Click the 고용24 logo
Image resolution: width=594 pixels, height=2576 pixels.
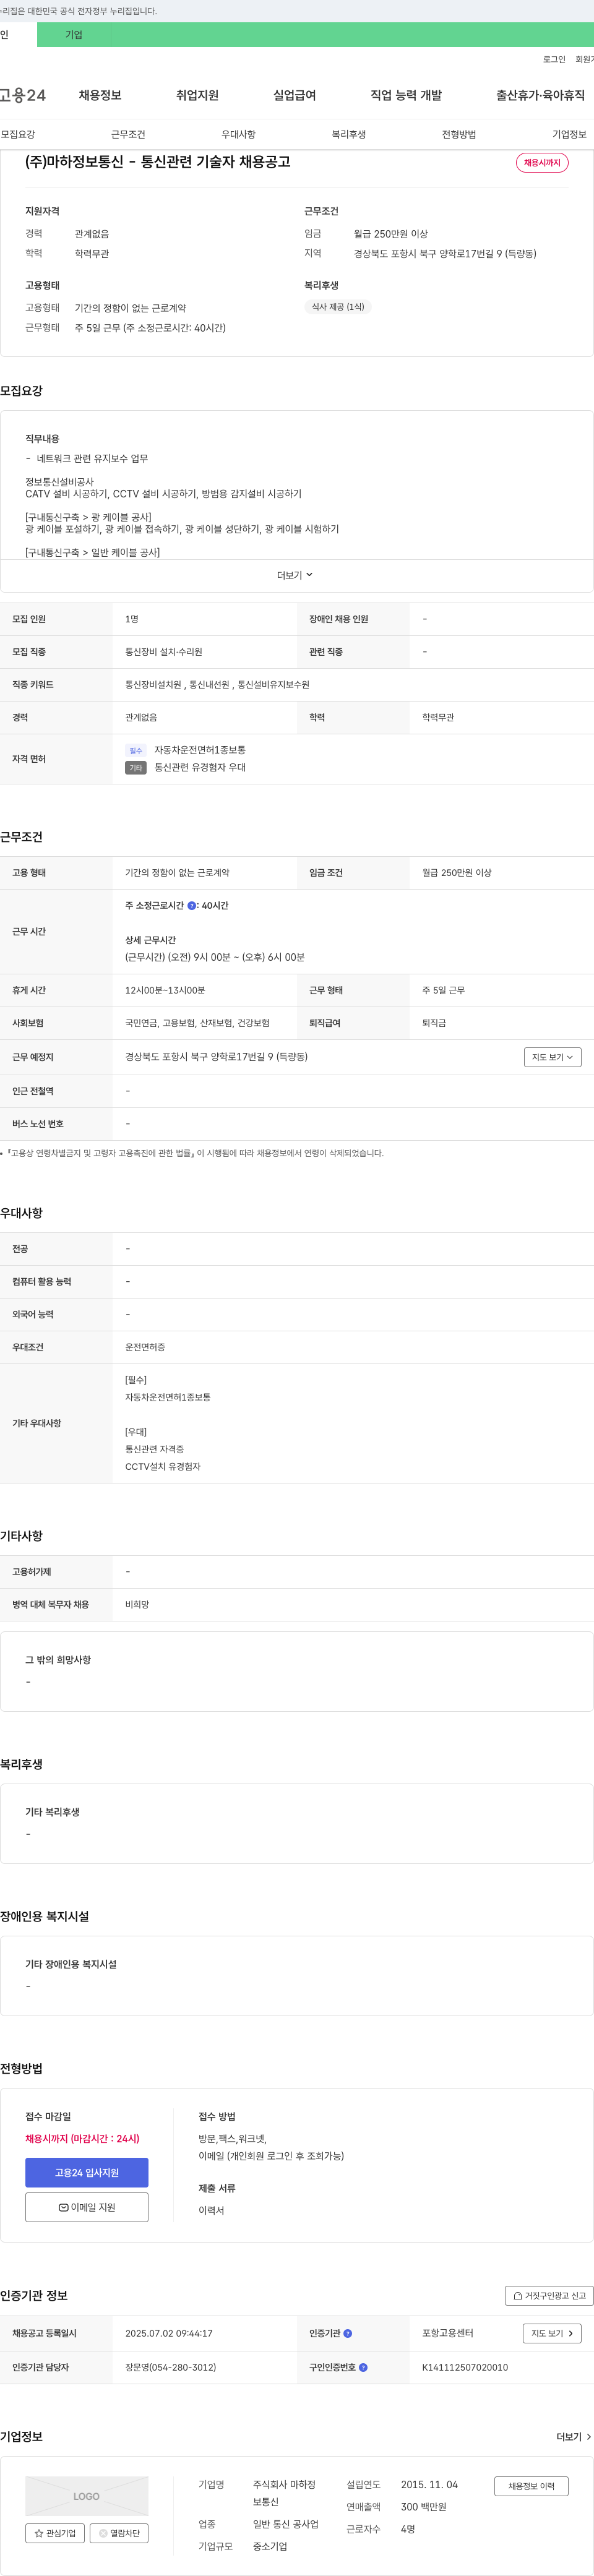click(x=22, y=95)
